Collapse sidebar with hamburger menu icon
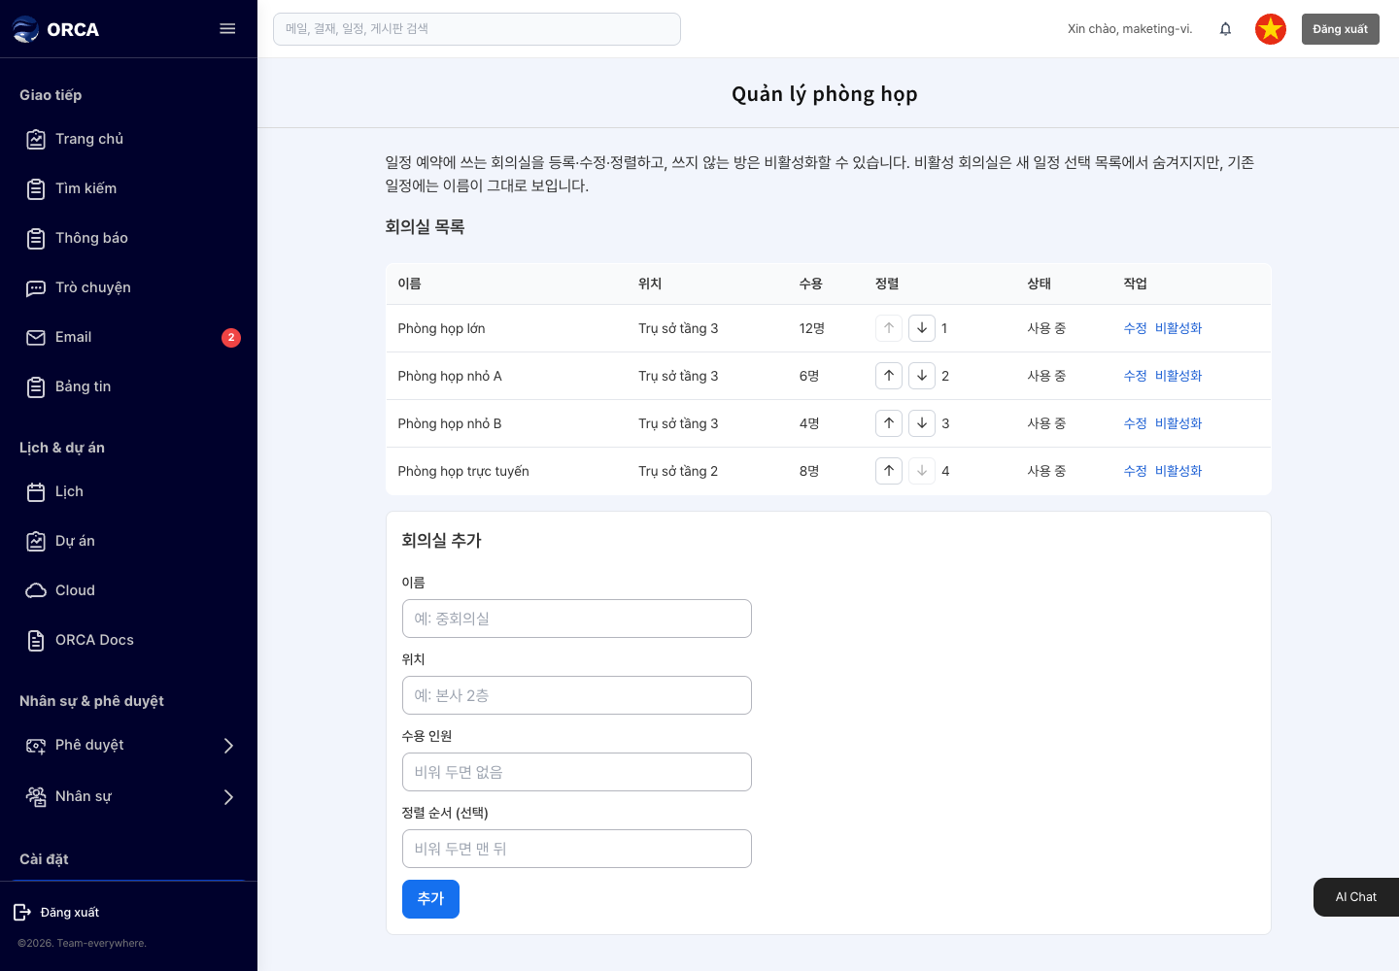 (227, 29)
